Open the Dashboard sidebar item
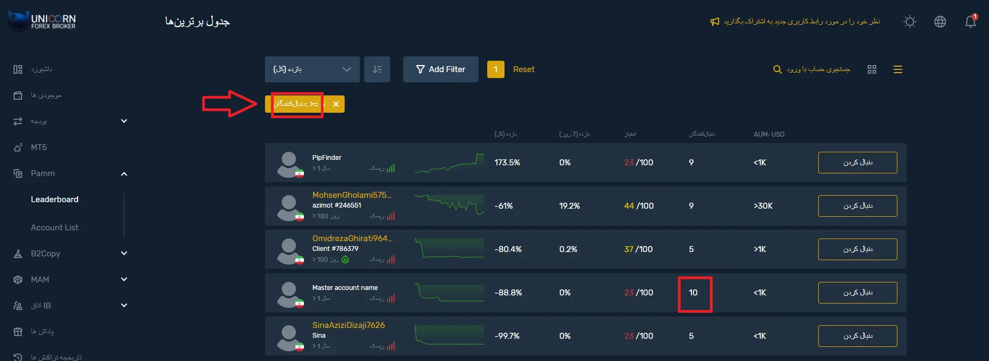This screenshot has height=361, width=989. 42,69
